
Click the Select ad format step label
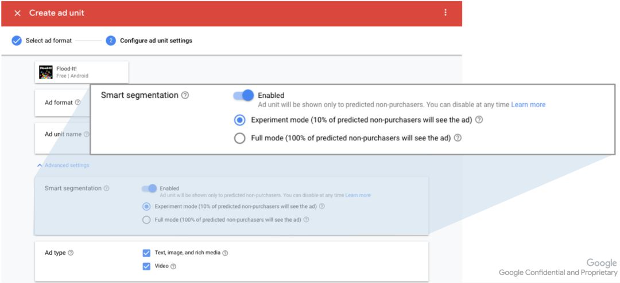pyautogui.click(x=49, y=41)
